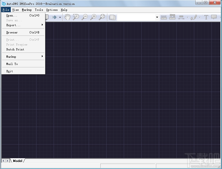Select the Dimension markup tool
222x169 pixels.
click(181, 18)
